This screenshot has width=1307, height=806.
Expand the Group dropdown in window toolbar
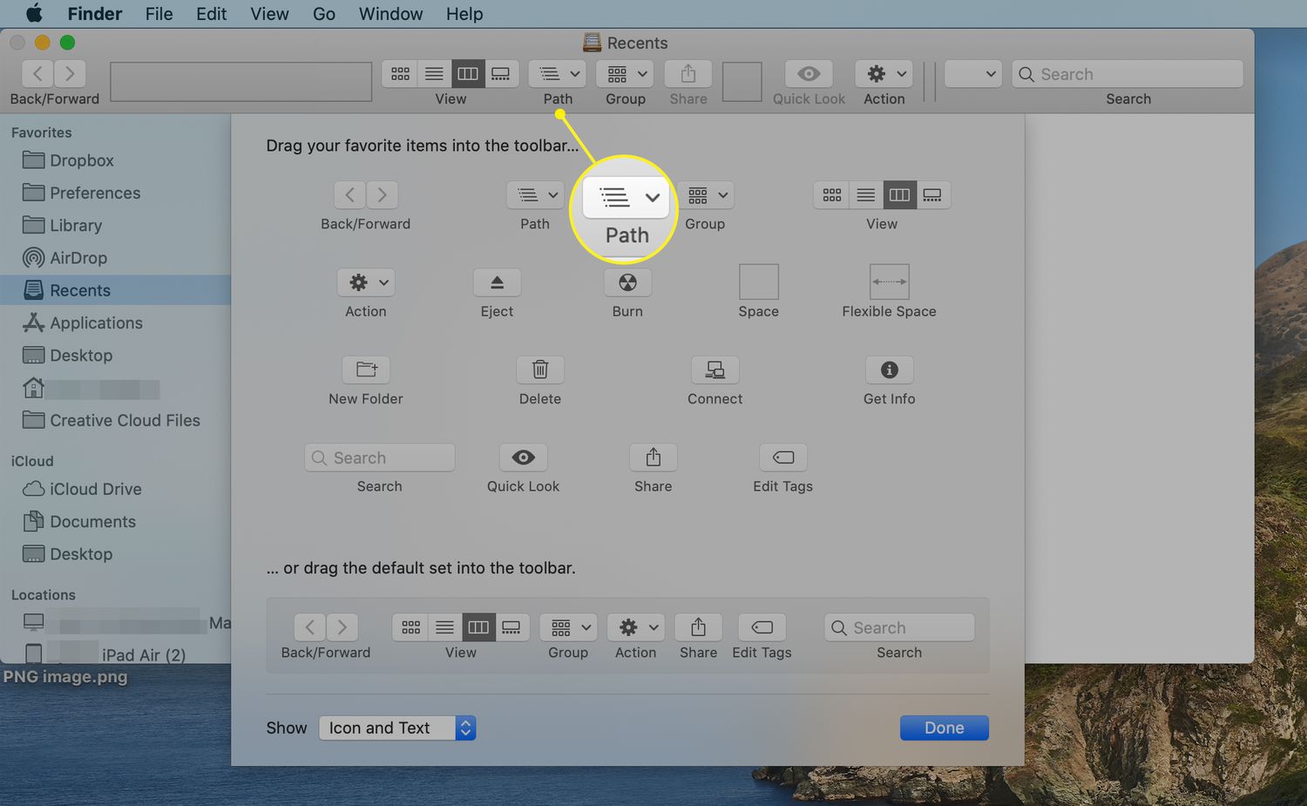pyautogui.click(x=626, y=74)
